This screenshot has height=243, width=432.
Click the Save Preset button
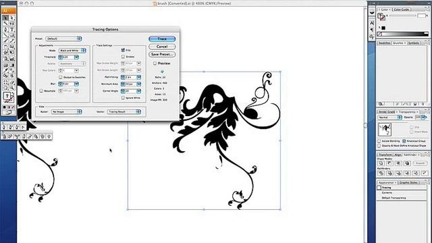[162, 54]
